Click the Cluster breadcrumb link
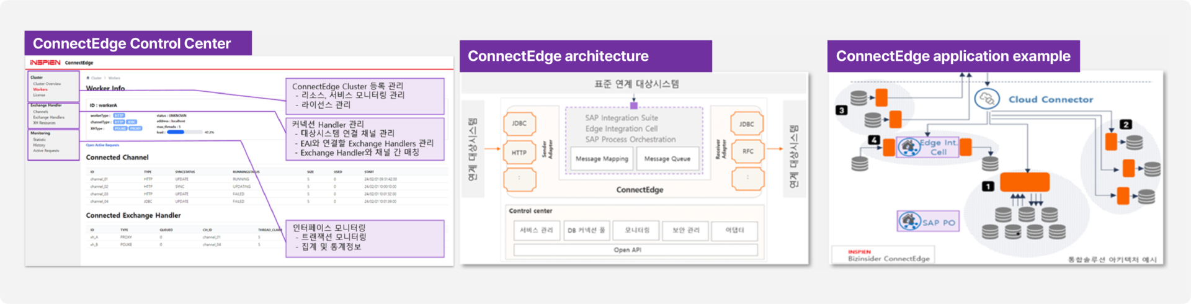 coord(96,78)
